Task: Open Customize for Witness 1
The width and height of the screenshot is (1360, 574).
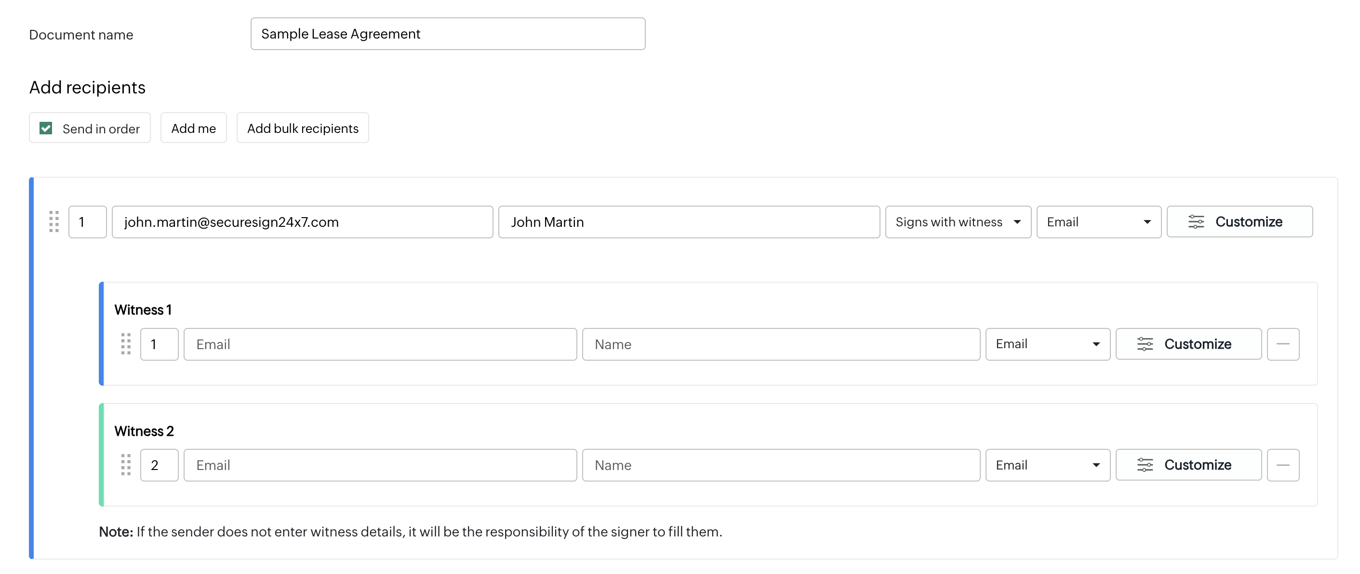Action: point(1188,344)
